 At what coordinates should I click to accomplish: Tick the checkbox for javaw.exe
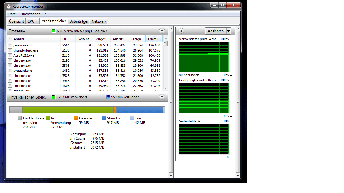(x=10, y=45)
